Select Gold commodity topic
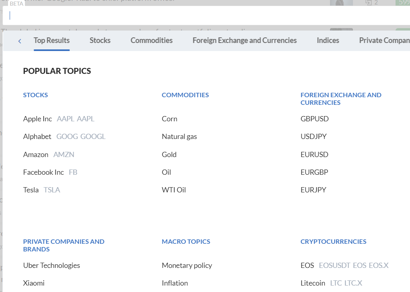410x292 pixels. pyautogui.click(x=169, y=155)
